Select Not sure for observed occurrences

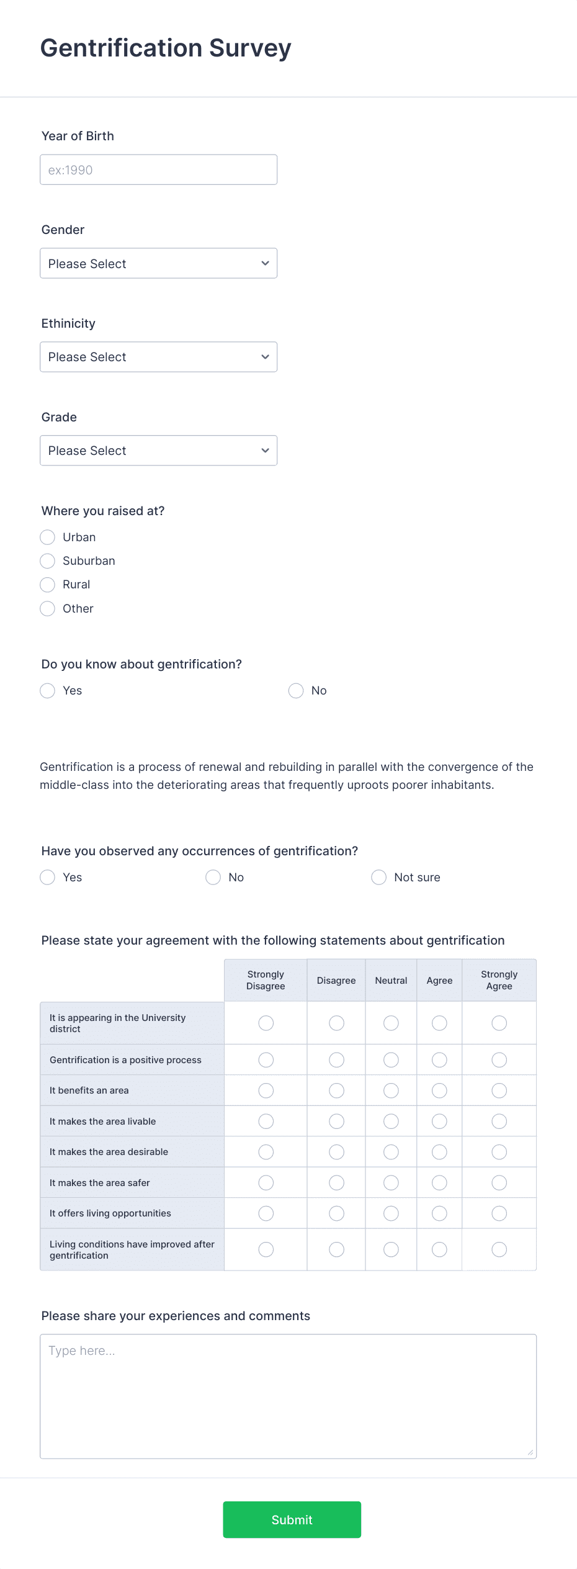379,878
